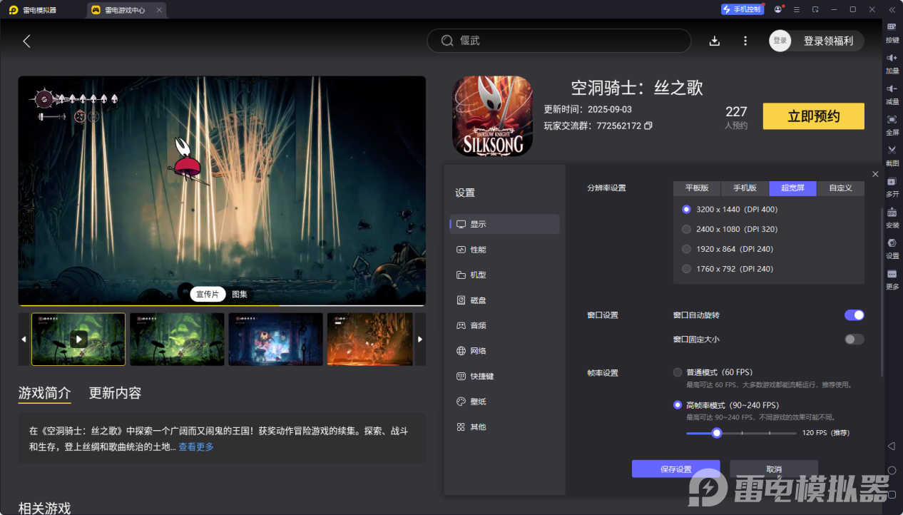Click the 取消 button

pyautogui.click(x=774, y=469)
